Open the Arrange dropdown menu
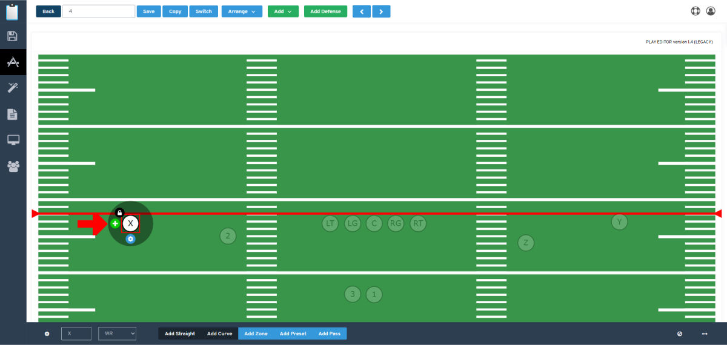 (242, 11)
